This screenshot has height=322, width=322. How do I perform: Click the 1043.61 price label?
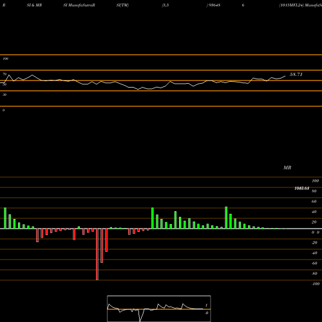click(302, 188)
